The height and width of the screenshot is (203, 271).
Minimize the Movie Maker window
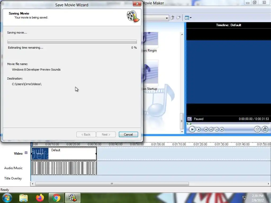pos(248,2)
